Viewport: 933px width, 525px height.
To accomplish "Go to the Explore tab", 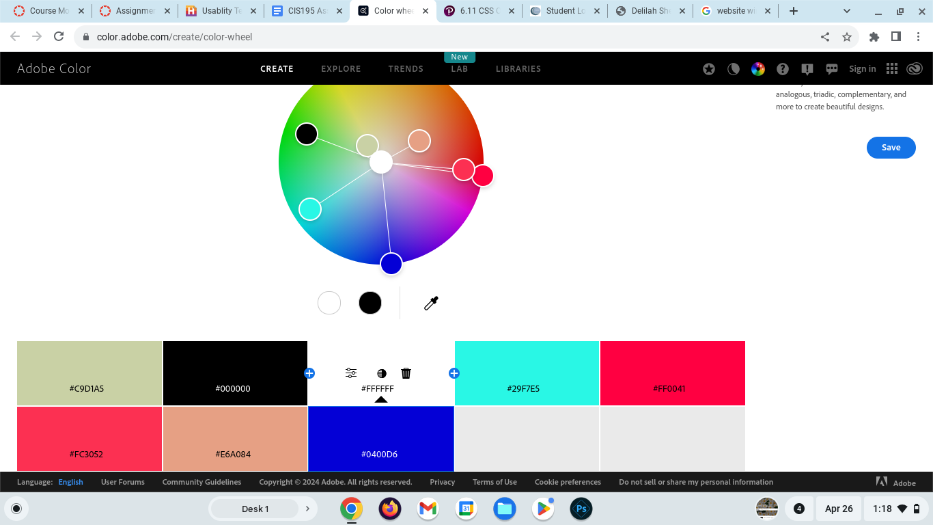I will [341, 69].
